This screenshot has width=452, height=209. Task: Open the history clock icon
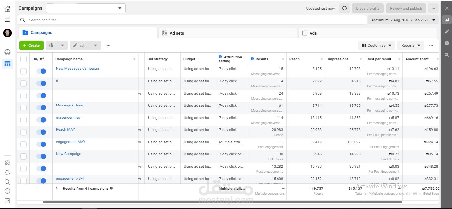[447, 43]
